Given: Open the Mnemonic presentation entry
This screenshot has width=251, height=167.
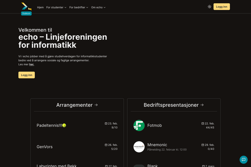Looking at the screenshot, I should (174, 147).
